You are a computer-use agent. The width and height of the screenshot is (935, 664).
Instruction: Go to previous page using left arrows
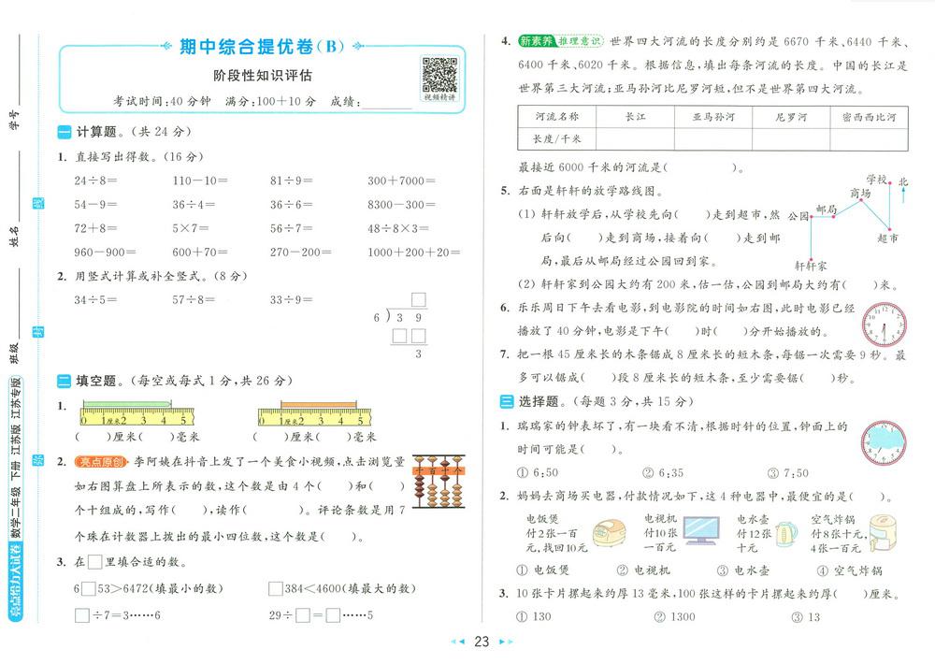coord(458,642)
